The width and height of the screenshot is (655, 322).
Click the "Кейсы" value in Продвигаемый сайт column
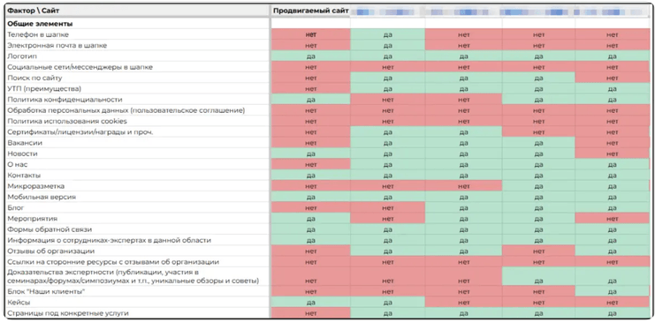point(311,303)
